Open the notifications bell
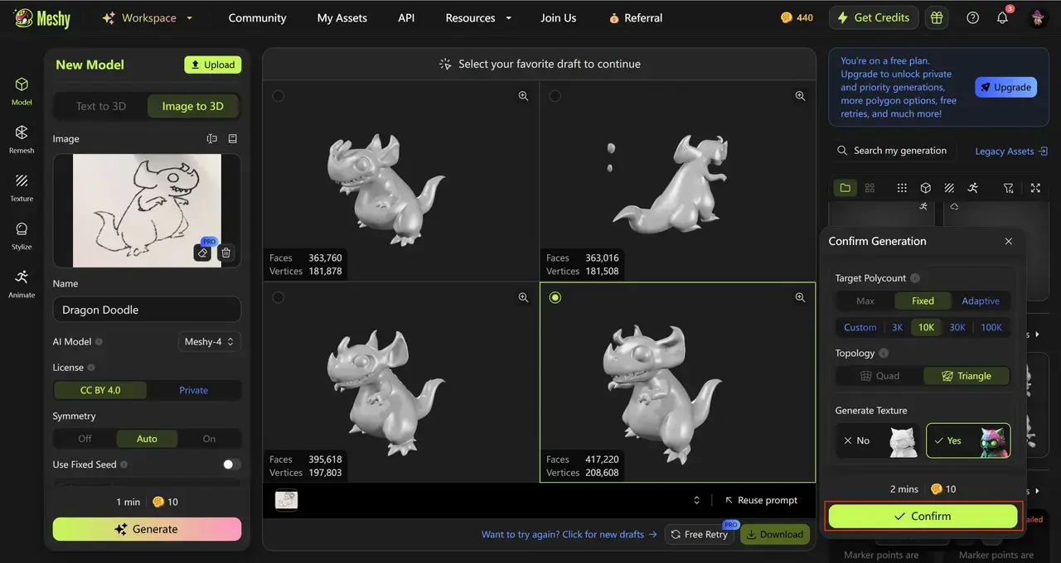 point(1002,17)
